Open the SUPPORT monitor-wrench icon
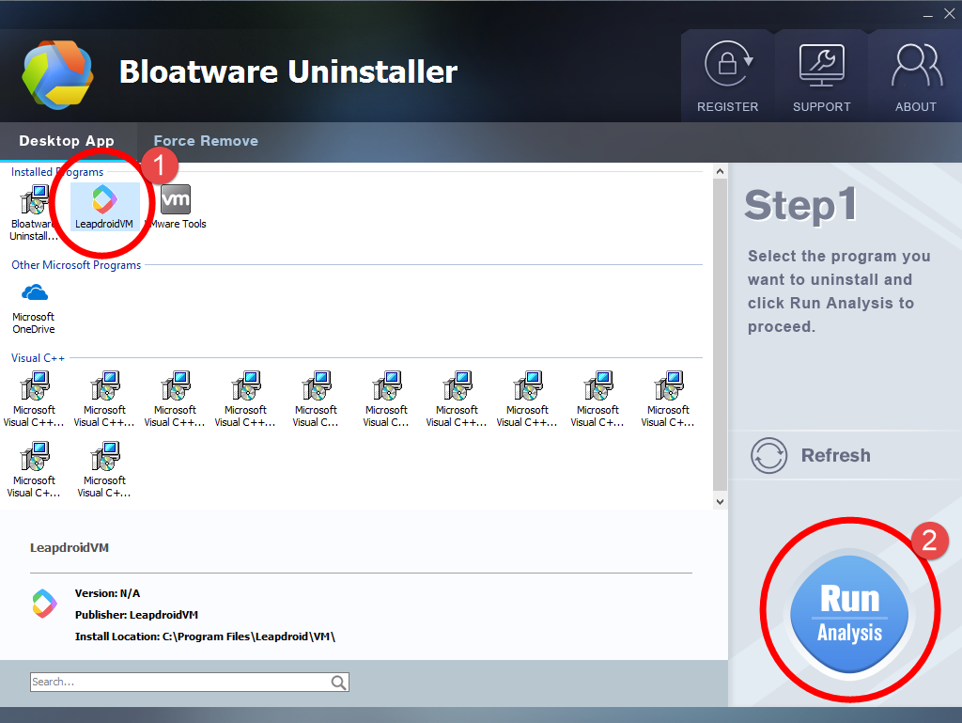 point(821,65)
